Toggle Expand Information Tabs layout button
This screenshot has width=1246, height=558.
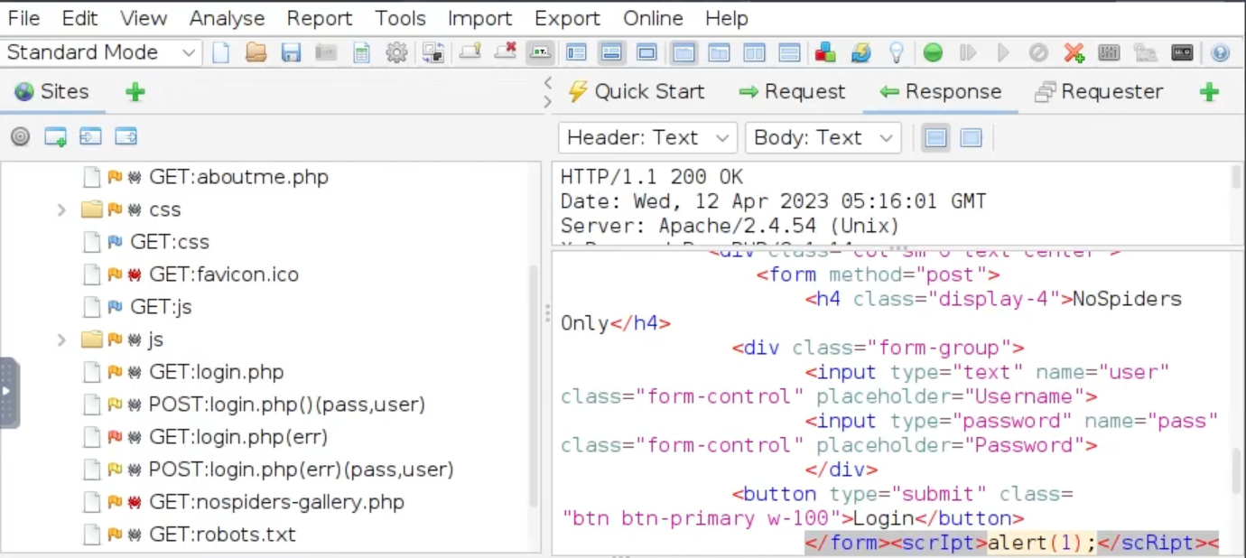(611, 53)
